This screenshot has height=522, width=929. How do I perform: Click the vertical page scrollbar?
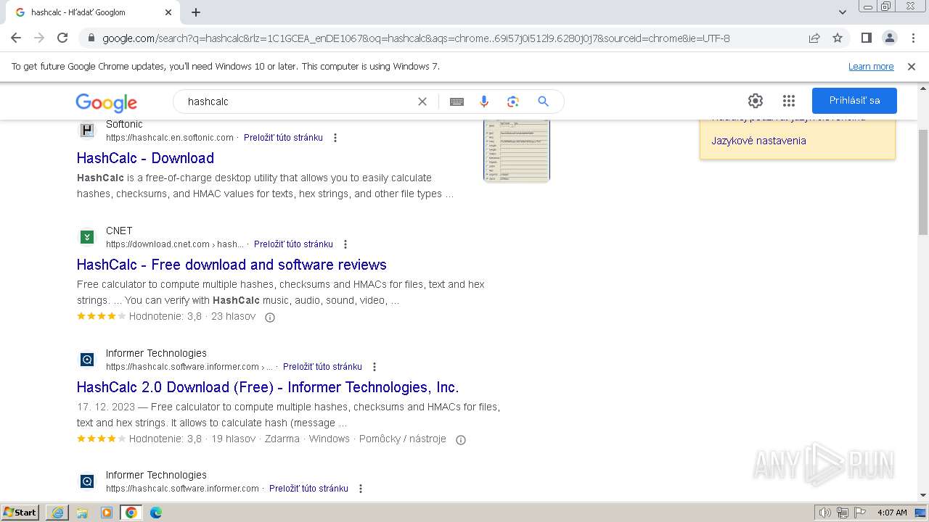coord(922,183)
